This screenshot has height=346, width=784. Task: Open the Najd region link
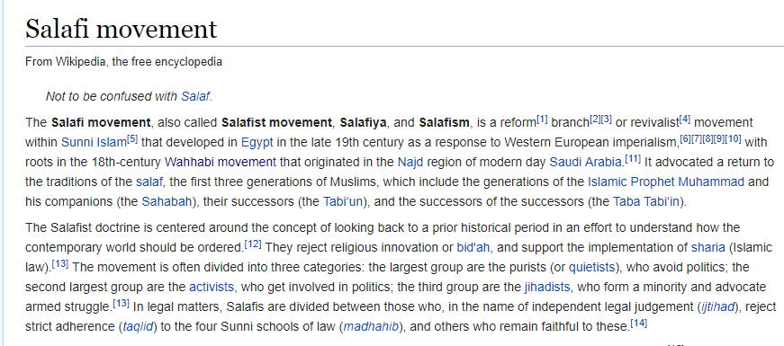point(409,163)
